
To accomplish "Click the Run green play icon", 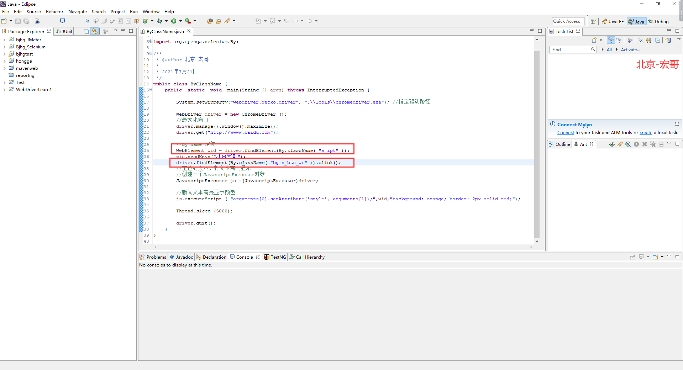I will pos(174,21).
